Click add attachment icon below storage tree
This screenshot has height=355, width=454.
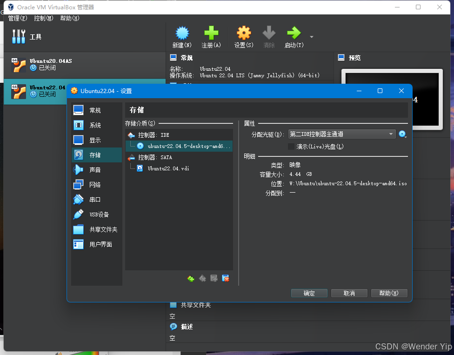(214, 279)
